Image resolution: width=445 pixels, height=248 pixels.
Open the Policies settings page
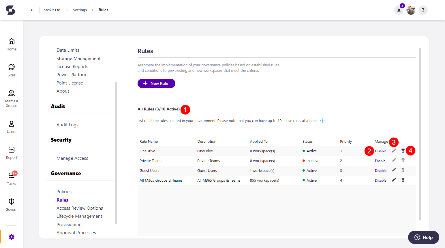pyautogui.click(x=64, y=191)
